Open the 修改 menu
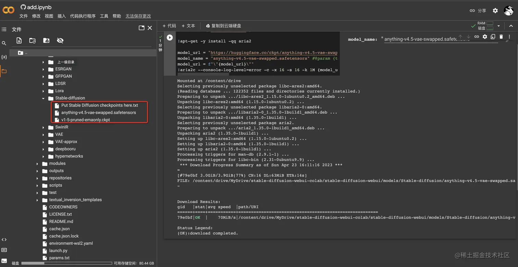 click(x=36, y=16)
